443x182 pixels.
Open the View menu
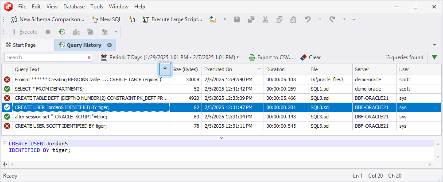[x=52, y=7]
